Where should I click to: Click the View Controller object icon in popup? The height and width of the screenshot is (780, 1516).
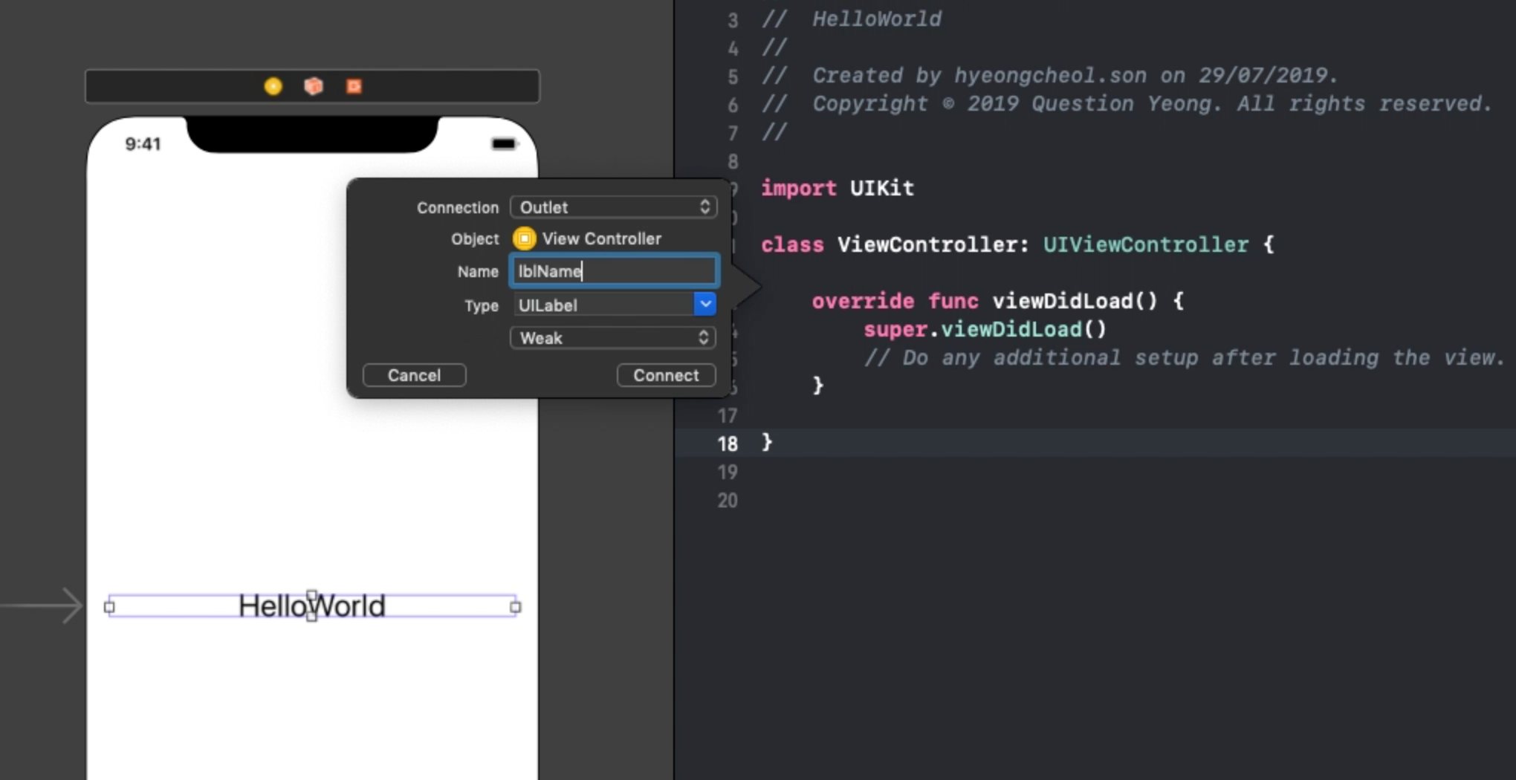pyautogui.click(x=524, y=238)
